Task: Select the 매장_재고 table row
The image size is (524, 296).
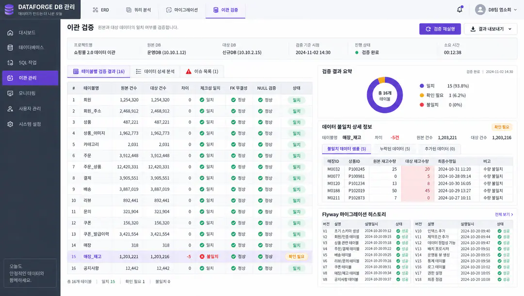Action: 190,257
